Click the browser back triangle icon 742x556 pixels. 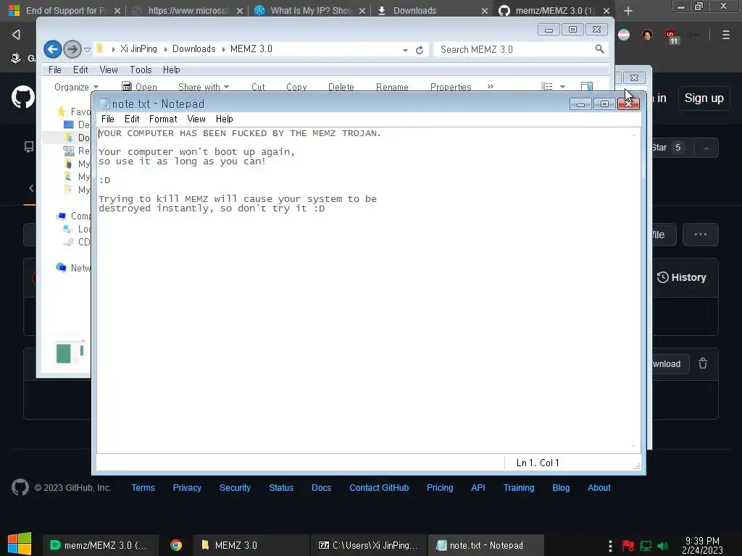16,35
